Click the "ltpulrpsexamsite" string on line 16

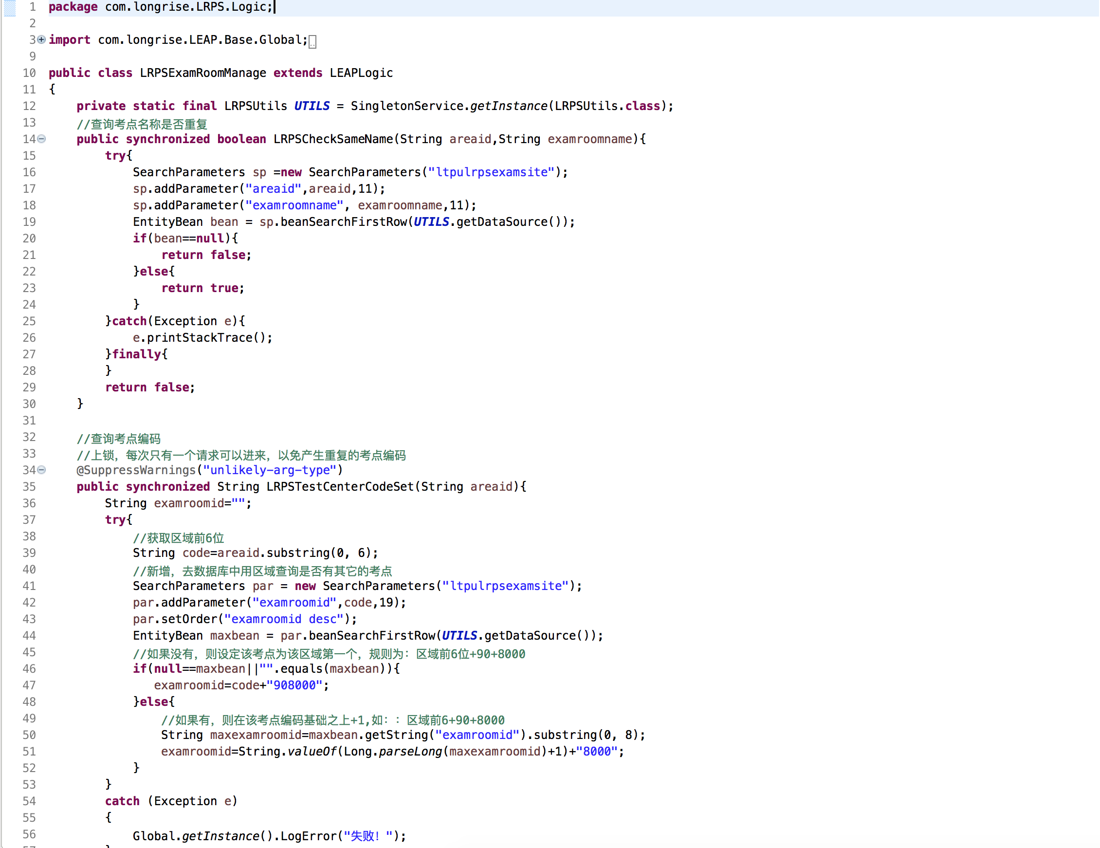tap(491, 172)
